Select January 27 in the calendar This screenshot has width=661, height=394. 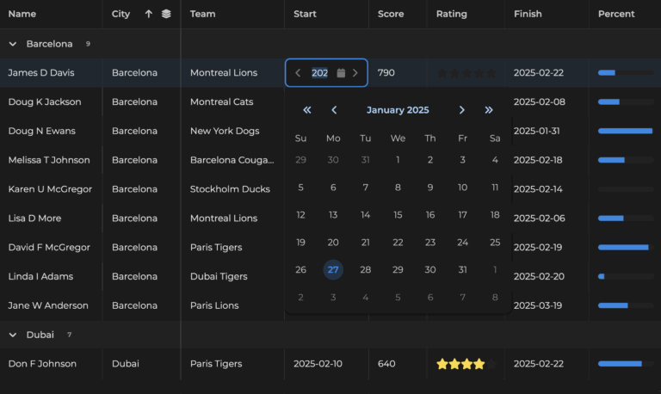(333, 270)
